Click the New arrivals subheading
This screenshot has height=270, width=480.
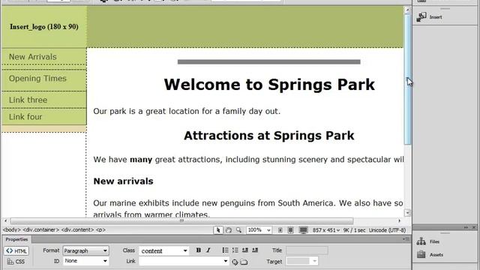(123, 181)
